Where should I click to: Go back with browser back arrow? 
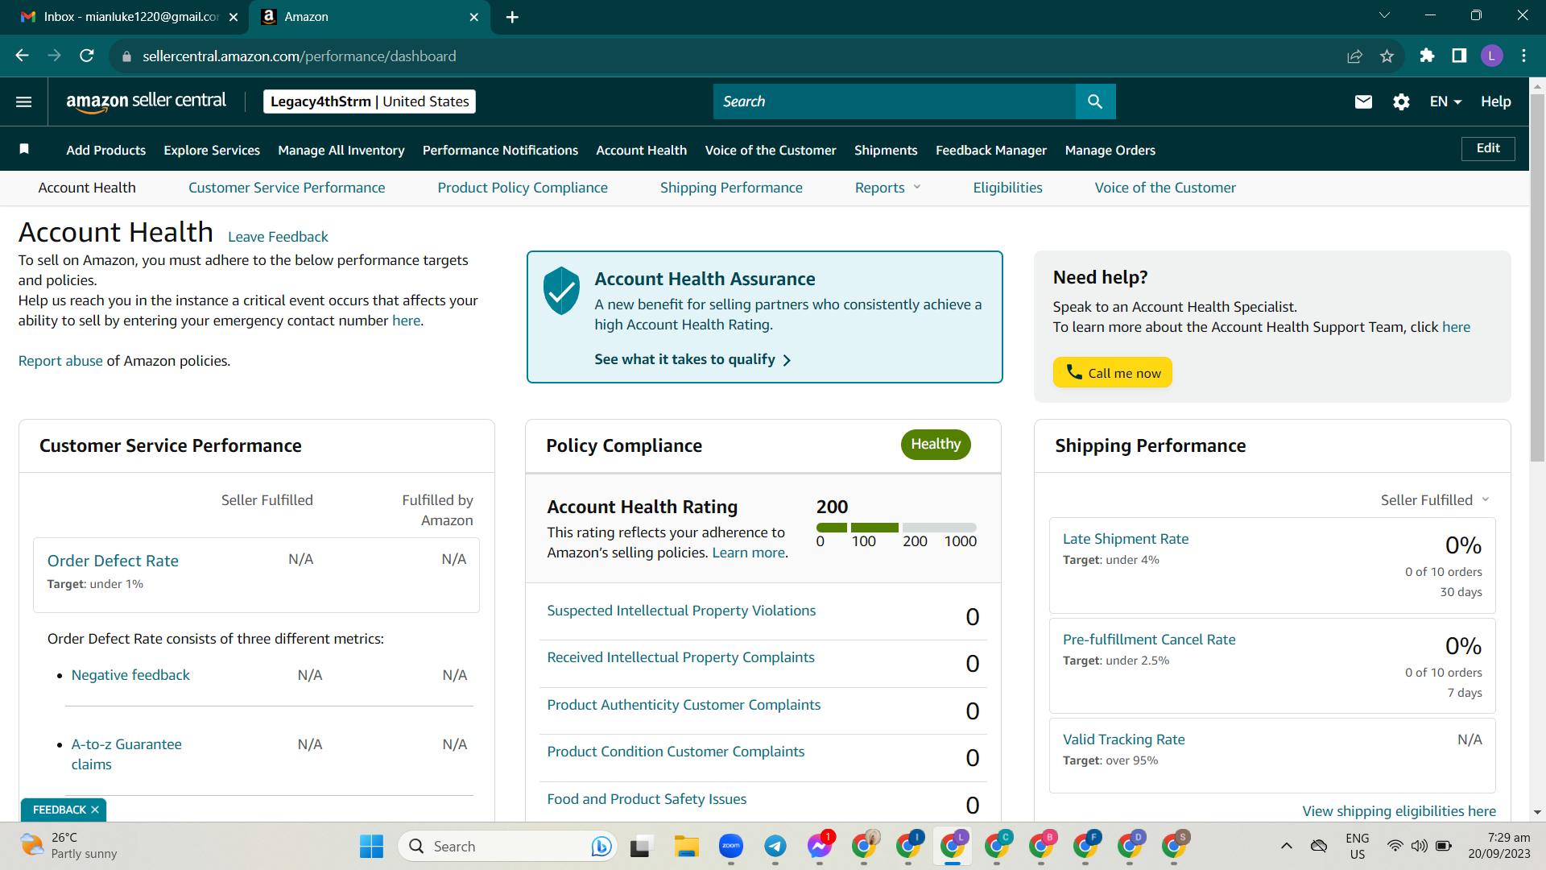(x=22, y=56)
